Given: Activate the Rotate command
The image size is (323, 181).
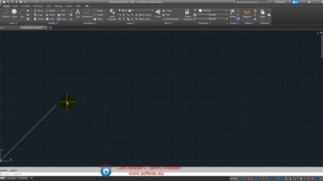Looking at the screenshot, I should click(x=50, y=11).
